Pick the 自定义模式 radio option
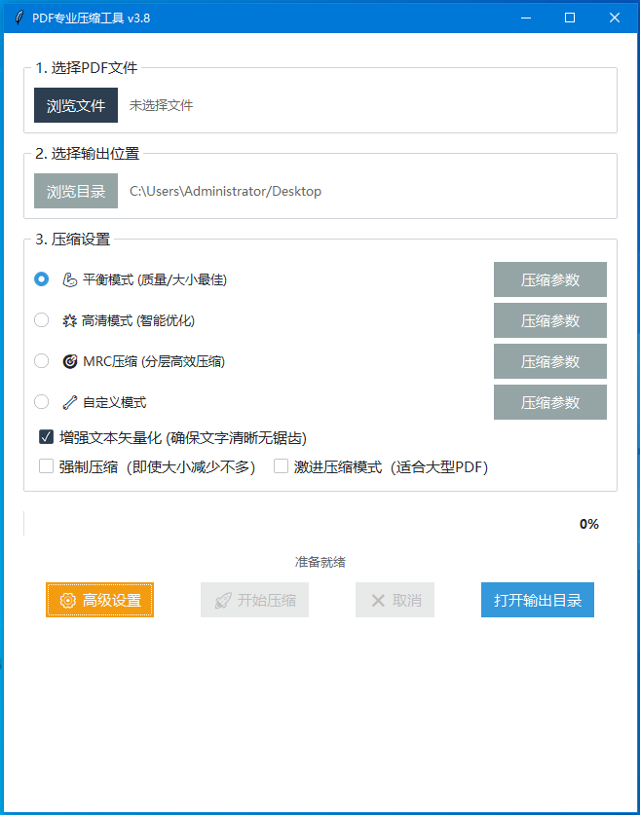Screen dimensions: 640x815 point(42,402)
